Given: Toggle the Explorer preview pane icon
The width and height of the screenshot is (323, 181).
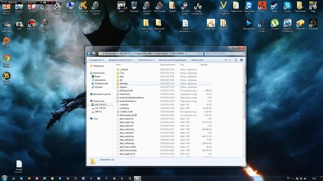Looking at the screenshot, I should [x=236, y=60].
